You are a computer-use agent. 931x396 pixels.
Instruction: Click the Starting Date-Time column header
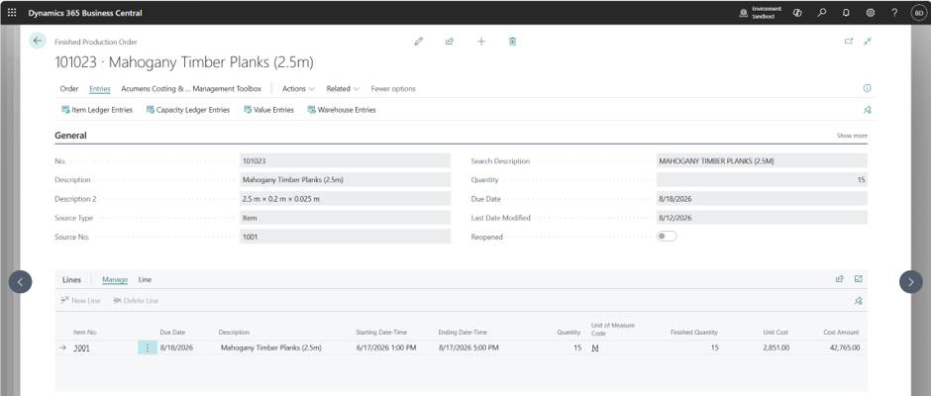click(x=381, y=333)
